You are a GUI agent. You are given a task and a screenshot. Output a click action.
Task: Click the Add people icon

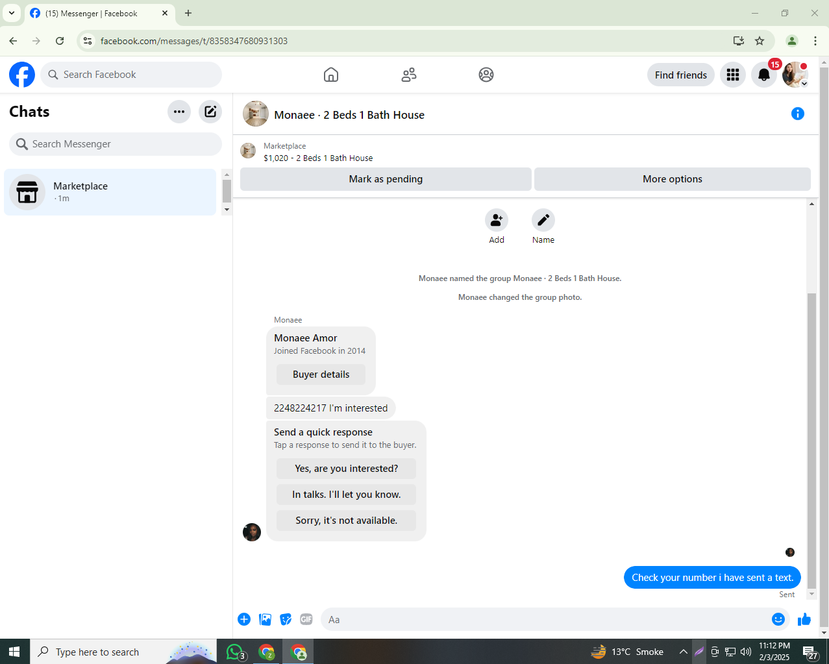(497, 220)
